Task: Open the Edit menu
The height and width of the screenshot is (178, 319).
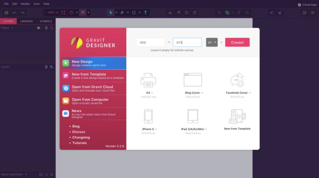Action: (15, 4)
